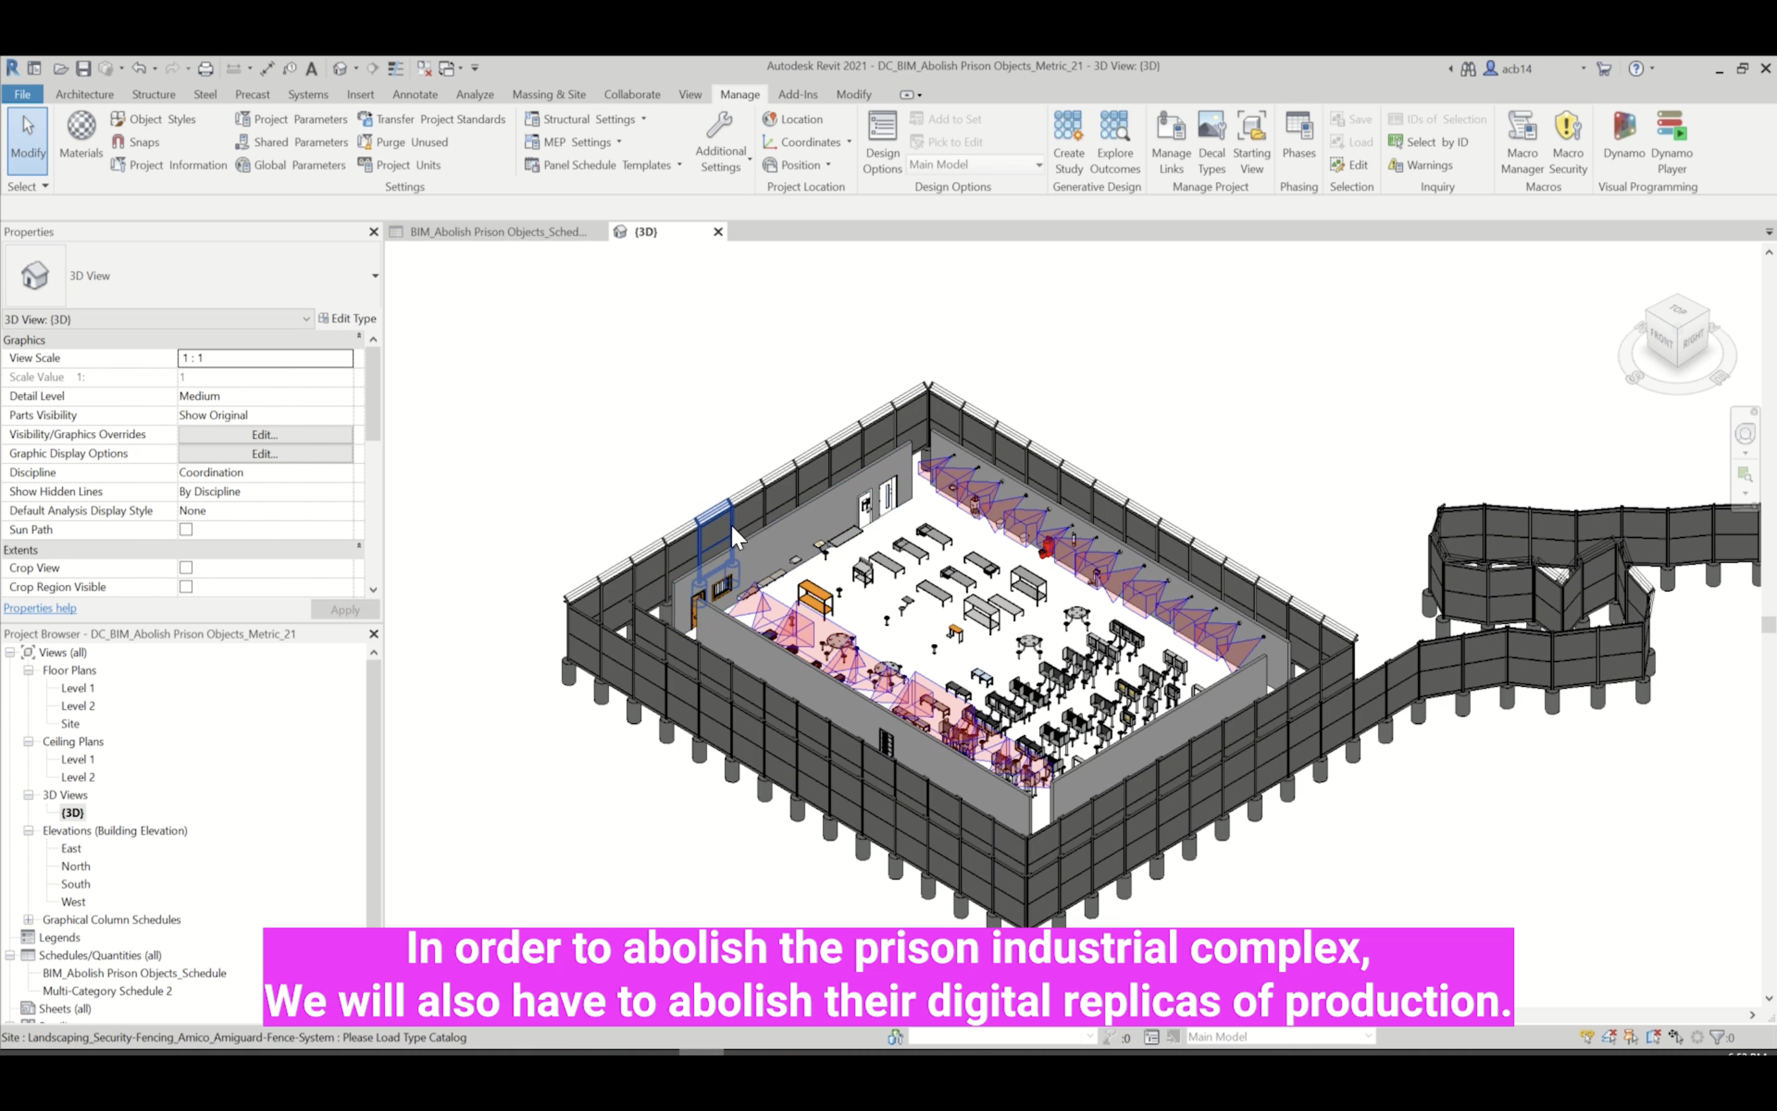The image size is (1777, 1111).
Task: Check the Crop Region Visible box
Action: [186, 587]
